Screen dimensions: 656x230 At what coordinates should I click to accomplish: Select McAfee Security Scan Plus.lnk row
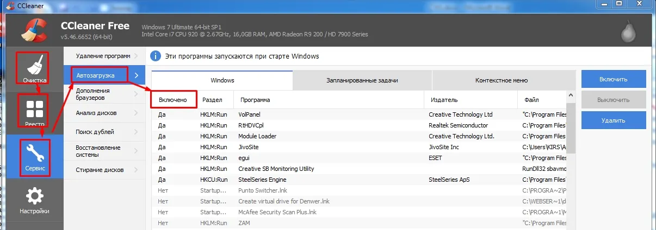(360, 212)
